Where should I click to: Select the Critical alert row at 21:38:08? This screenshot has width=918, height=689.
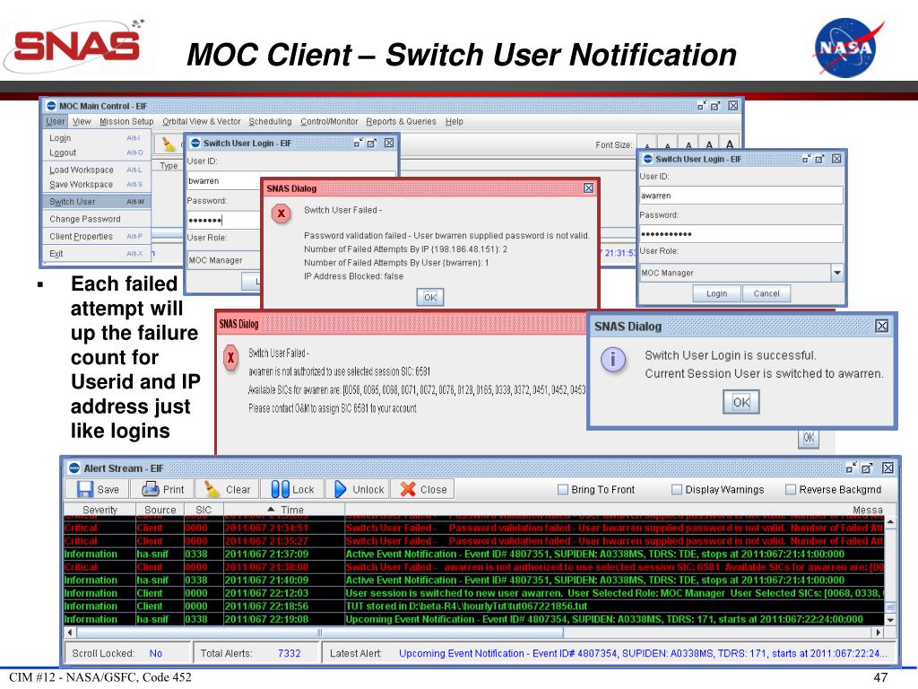(x=473, y=567)
